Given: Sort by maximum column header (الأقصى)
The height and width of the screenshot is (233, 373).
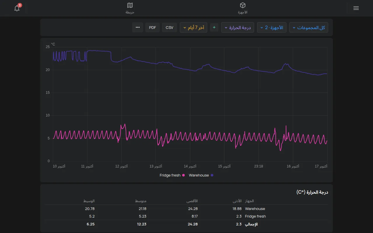Looking at the screenshot, I should [192, 201].
